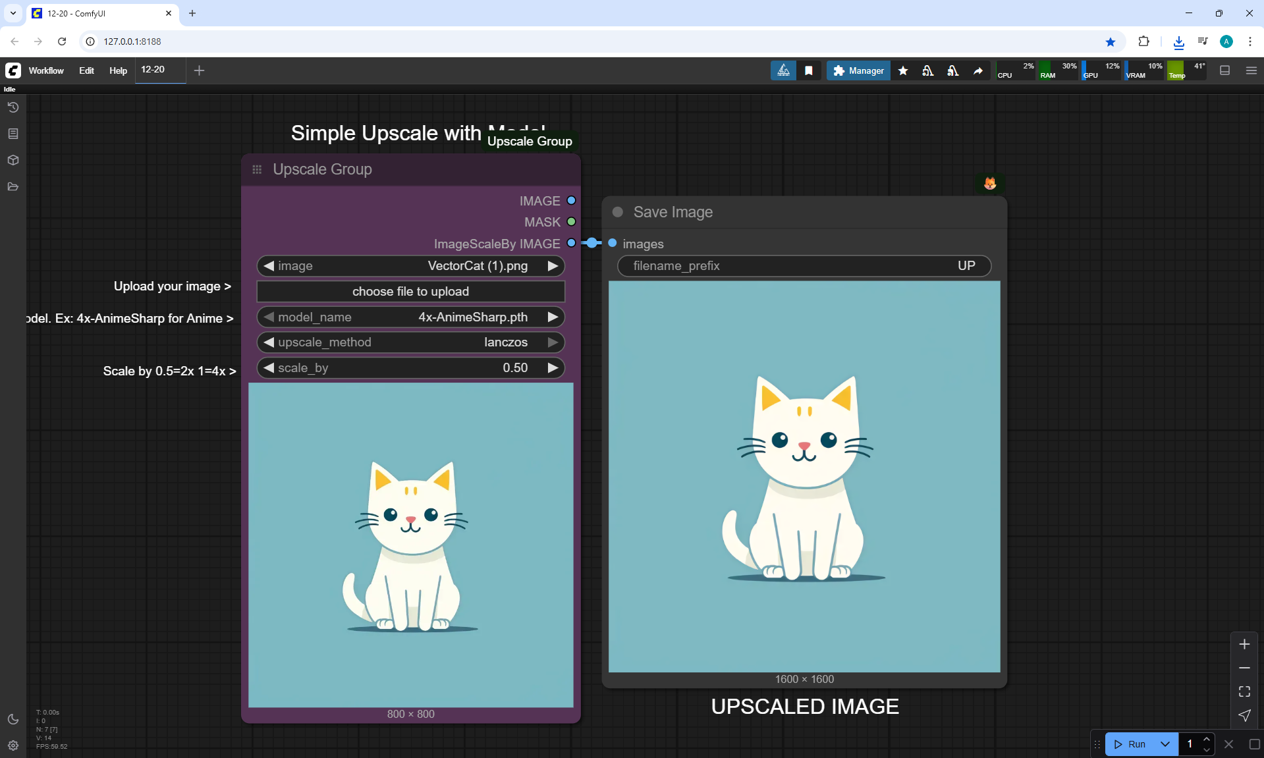Toggle the bottom panel icon

click(1225, 70)
